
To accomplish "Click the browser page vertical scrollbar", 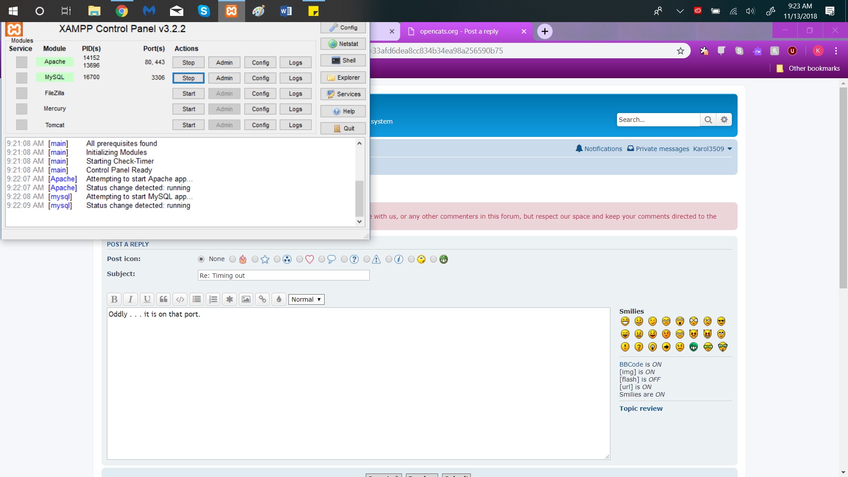I will click(x=843, y=188).
